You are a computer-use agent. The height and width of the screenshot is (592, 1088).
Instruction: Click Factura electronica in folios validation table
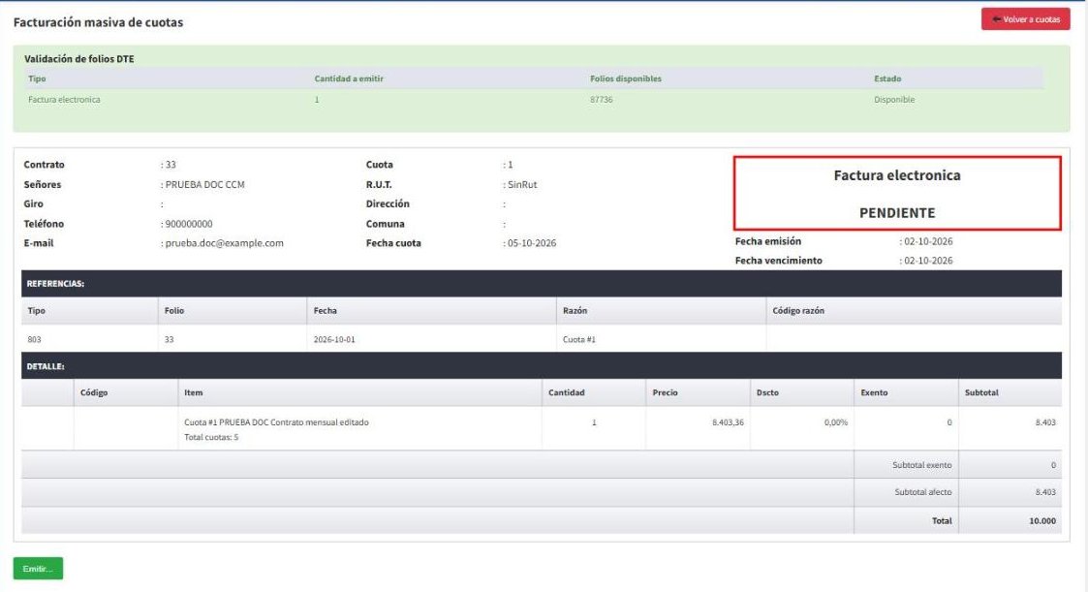pos(64,99)
